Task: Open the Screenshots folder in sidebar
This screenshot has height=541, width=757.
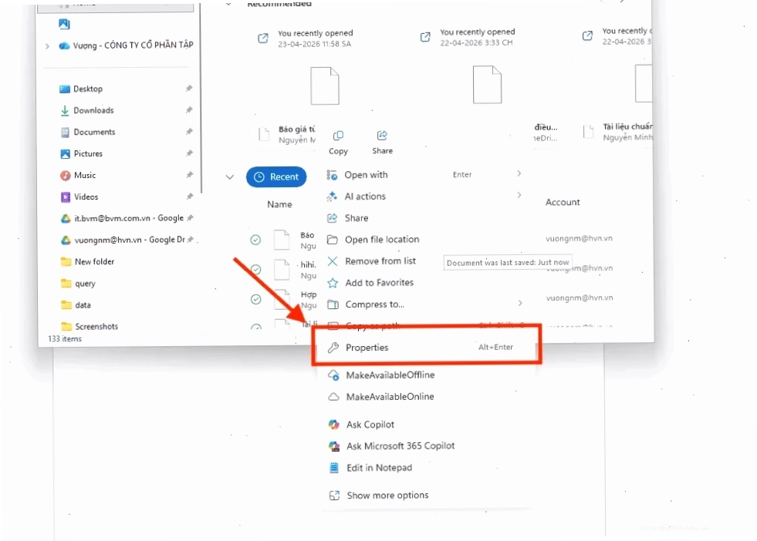Action: [96, 327]
